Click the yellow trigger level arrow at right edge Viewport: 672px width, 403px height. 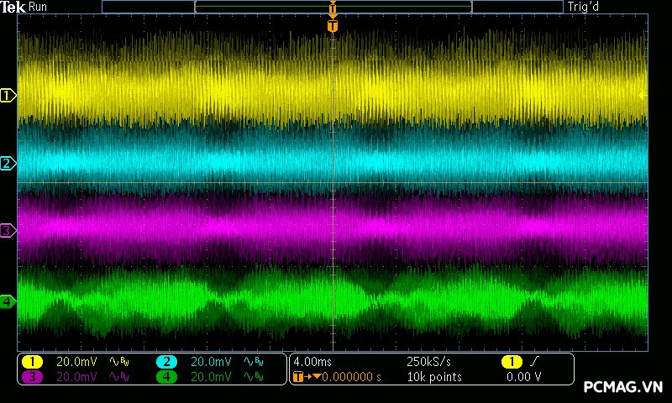point(643,96)
